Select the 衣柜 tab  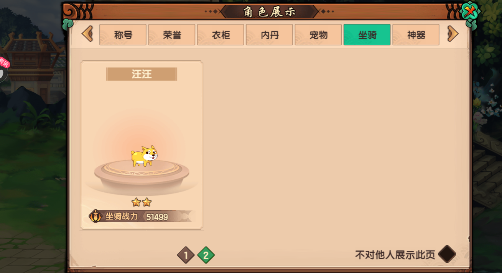click(221, 35)
